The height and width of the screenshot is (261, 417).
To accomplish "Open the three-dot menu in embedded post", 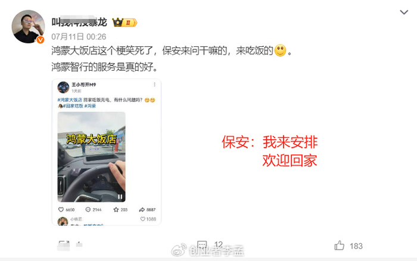I will tap(154, 84).
